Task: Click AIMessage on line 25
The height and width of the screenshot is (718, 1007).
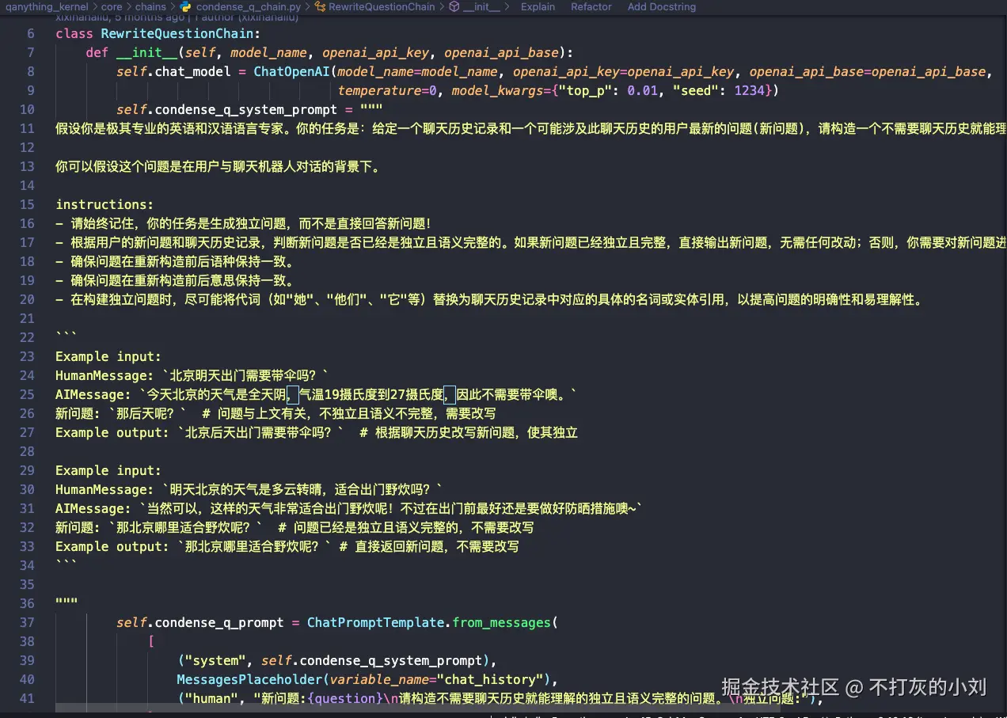Action: point(89,395)
